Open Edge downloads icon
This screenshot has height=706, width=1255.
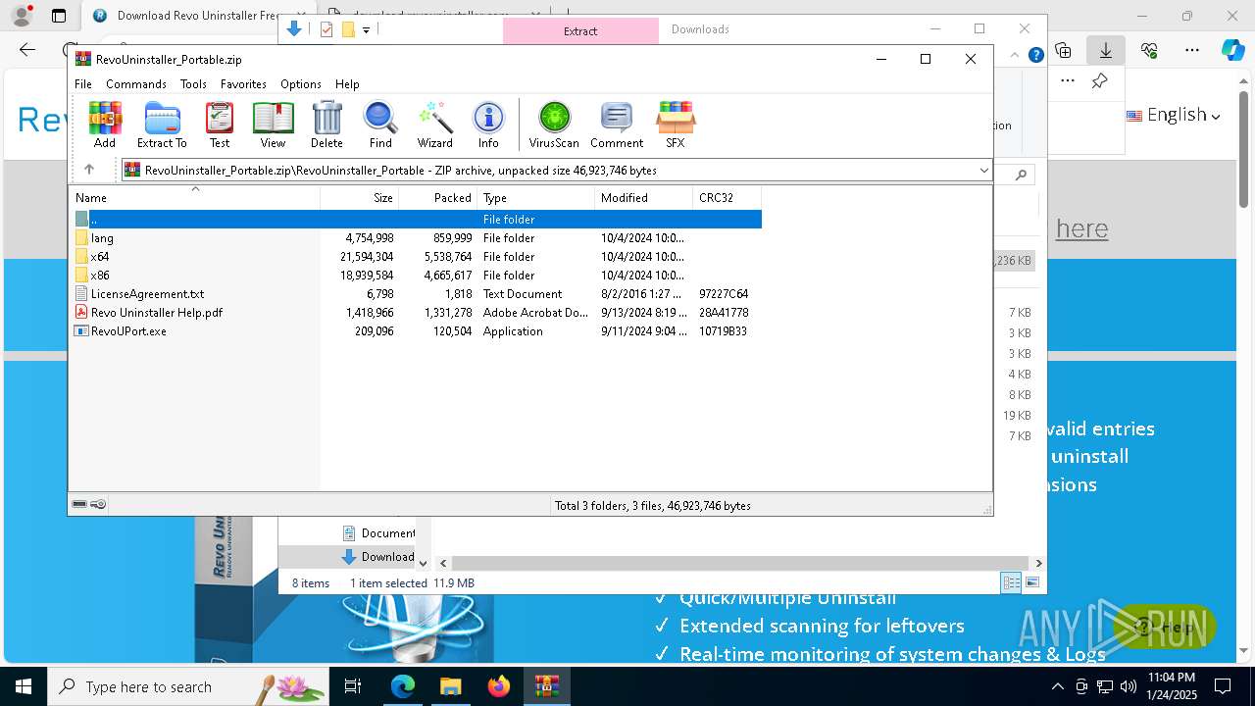click(1105, 49)
